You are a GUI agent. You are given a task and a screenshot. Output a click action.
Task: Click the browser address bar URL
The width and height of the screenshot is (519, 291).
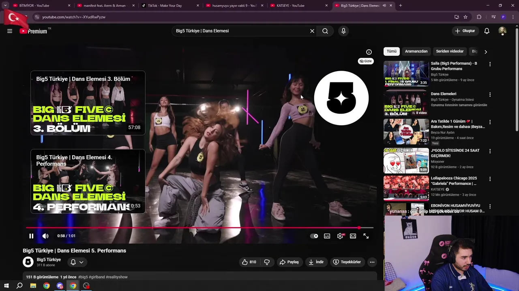click(74, 17)
